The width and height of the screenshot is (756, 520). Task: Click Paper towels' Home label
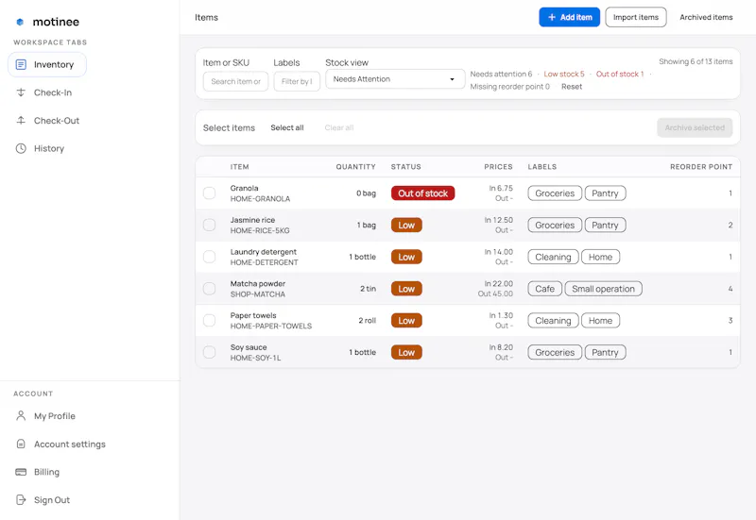[x=600, y=320]
